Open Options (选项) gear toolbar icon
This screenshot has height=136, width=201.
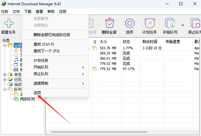pyautogui.click(x=130, y=23)
